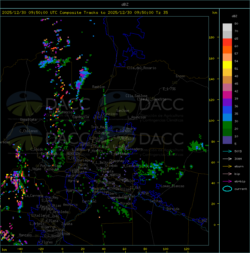250x253 pixels.
Task: Select the Potrerillos place label
Action: tap(50, 166)
